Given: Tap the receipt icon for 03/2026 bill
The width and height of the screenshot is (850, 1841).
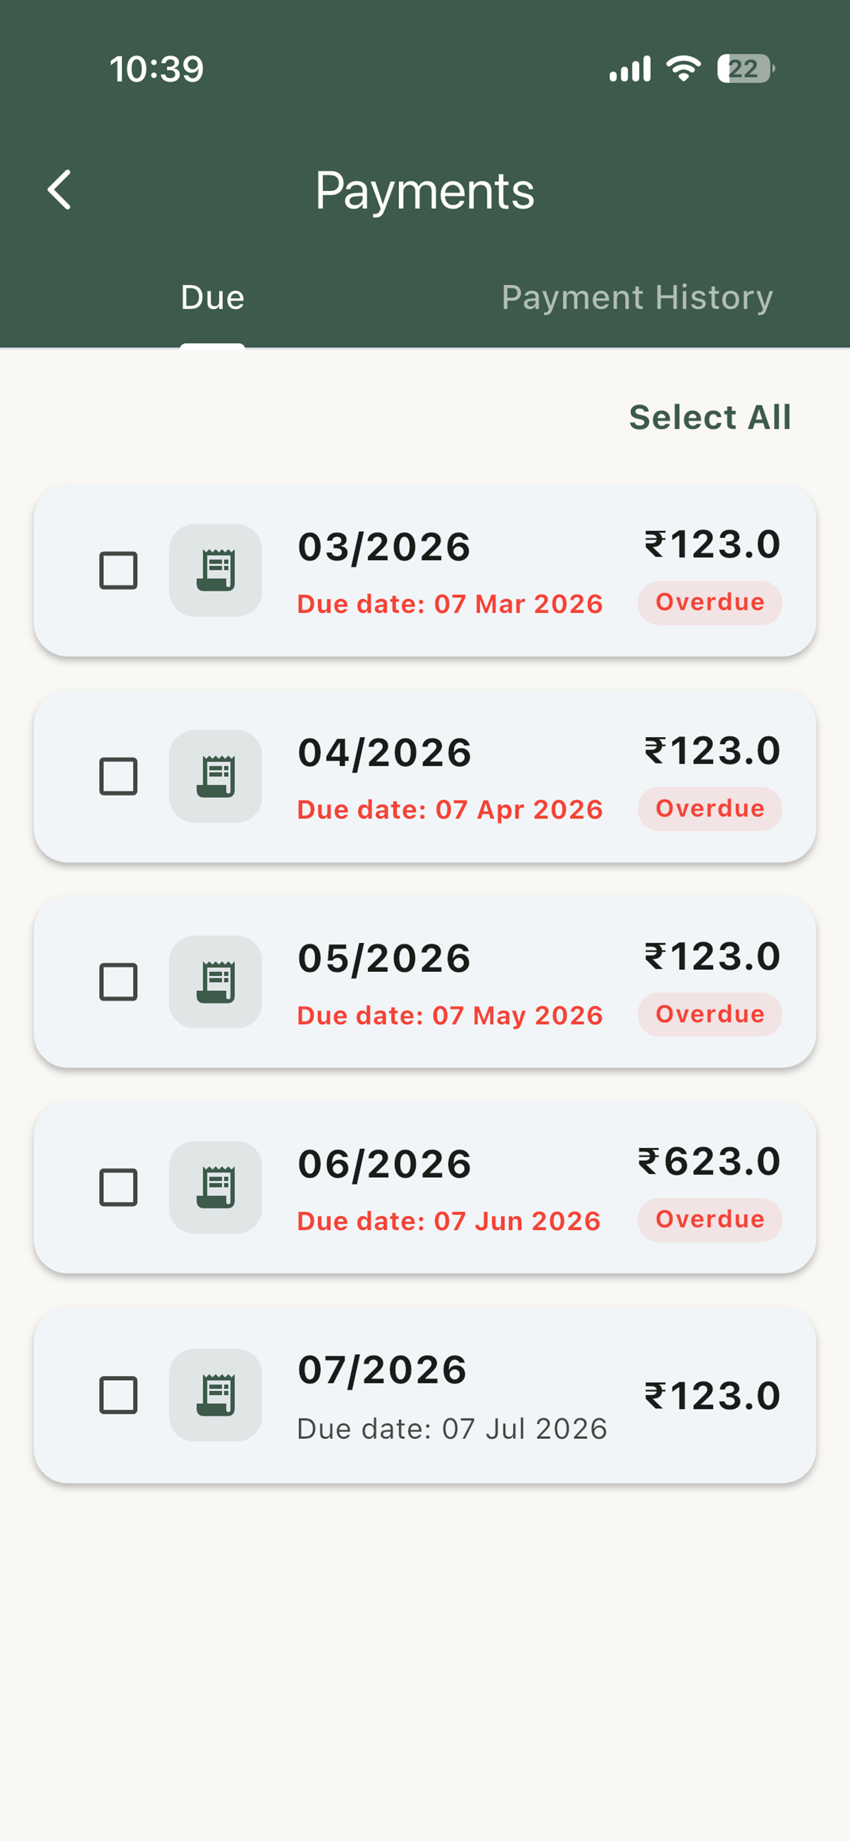Looking at the screenshot, I should [216, 571].
